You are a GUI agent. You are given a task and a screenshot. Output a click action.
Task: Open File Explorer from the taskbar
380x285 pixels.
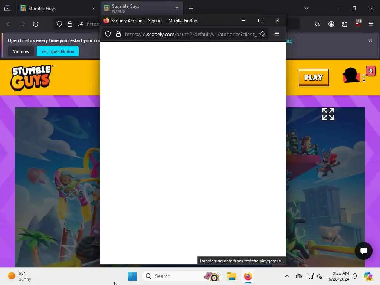click(232, 276)
